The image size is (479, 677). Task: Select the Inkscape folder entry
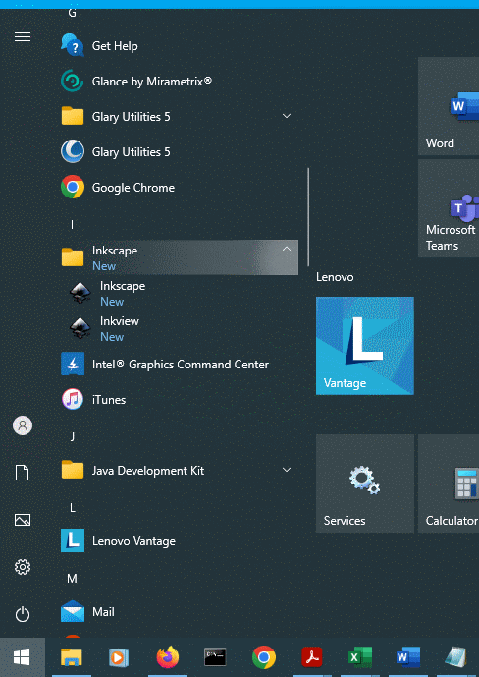[179, 257]
